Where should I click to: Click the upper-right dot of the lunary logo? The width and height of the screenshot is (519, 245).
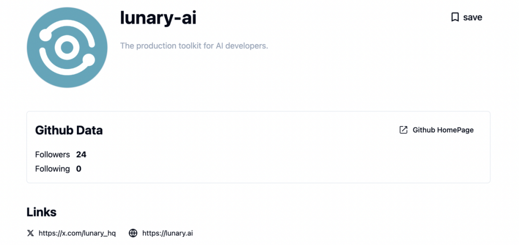pyautogui.click(x=88, y=60)
